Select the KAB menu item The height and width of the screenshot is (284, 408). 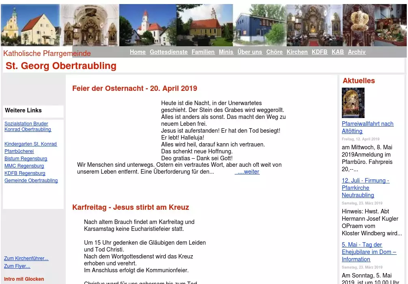(337, 52)
